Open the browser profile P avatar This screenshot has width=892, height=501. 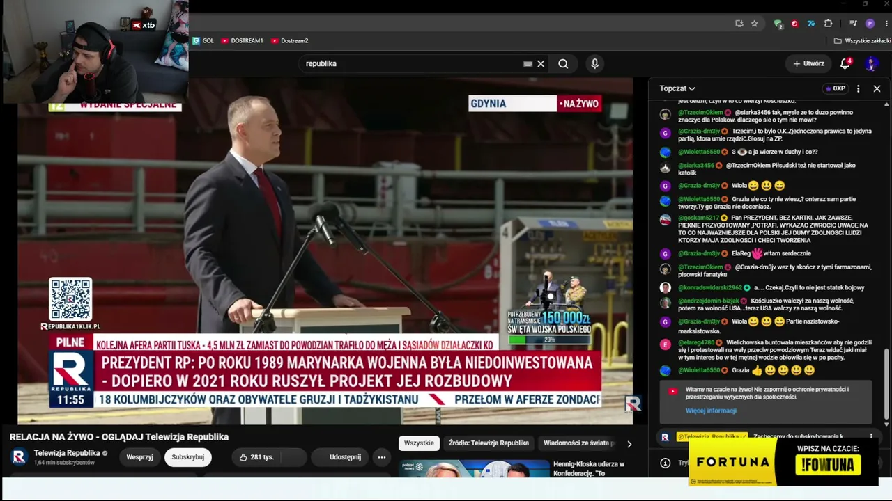870,24
